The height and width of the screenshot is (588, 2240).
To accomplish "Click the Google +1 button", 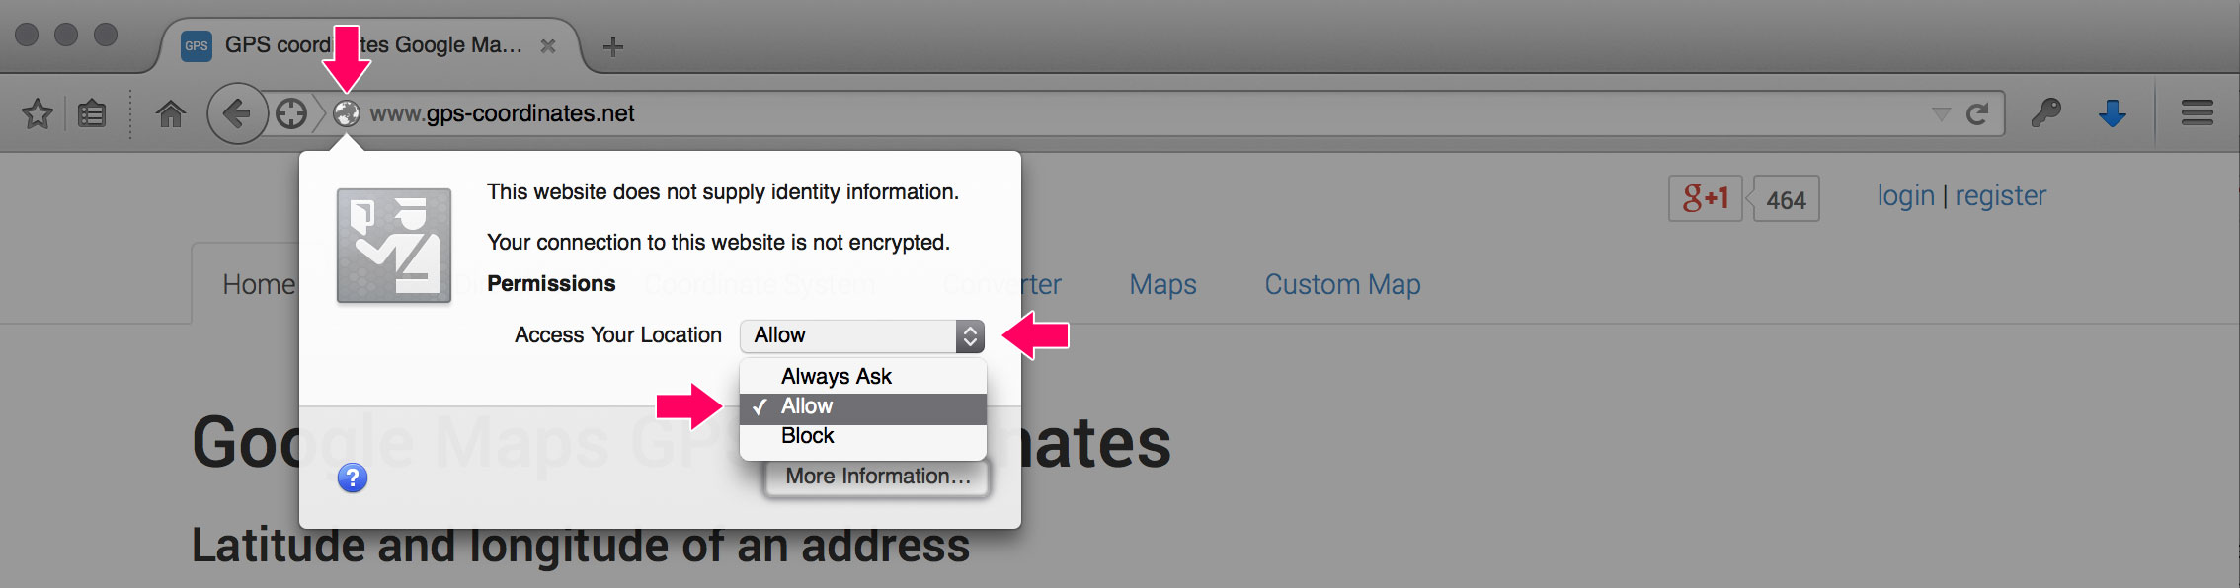I will pyautogui.click(x=1706, y=198).
